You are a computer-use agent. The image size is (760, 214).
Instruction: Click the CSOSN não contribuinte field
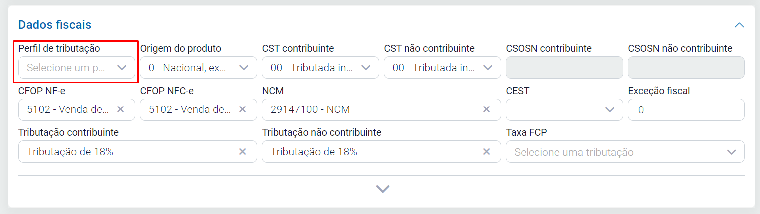(x=686, y=68)
